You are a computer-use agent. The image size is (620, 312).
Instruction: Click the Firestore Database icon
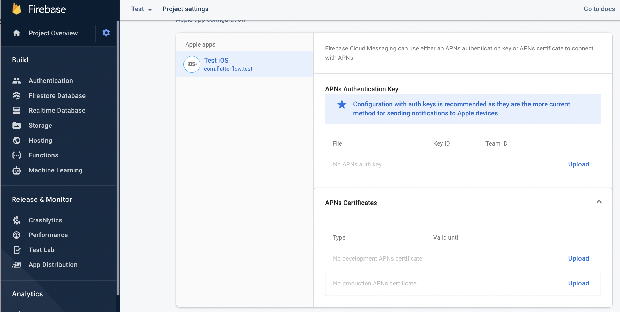click(x=16, y=95)
